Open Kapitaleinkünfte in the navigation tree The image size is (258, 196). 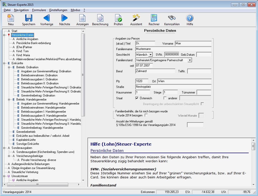pyautogui.click(x=26, y=140)
